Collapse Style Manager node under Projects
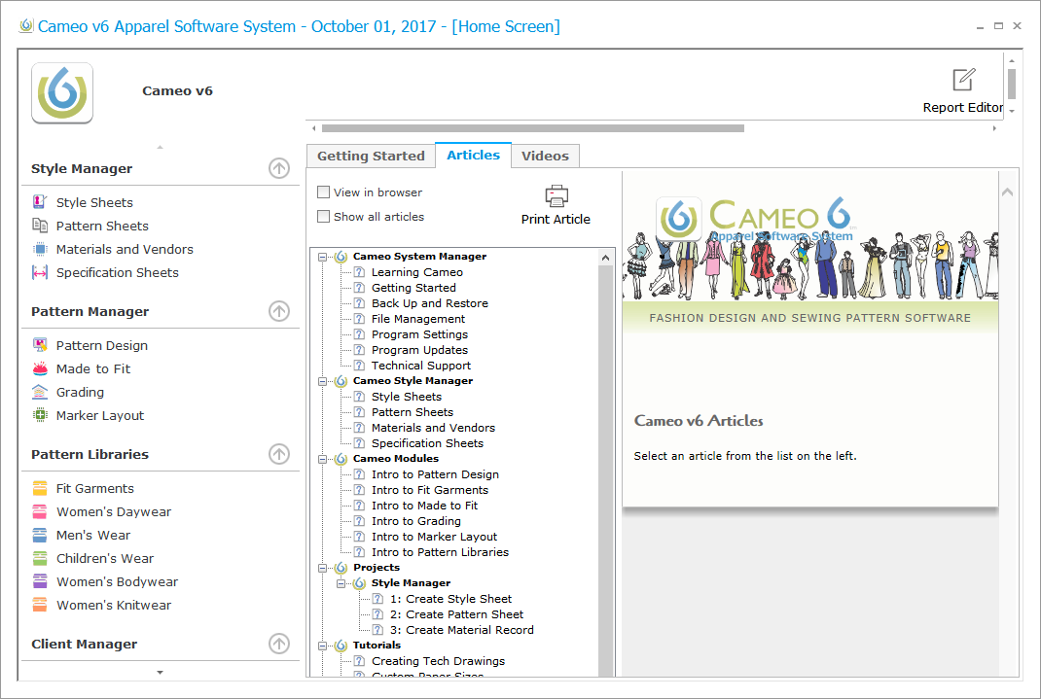 [x=341, y=583]
